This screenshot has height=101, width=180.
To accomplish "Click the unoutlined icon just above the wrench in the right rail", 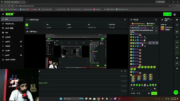I will coord(177,58).
